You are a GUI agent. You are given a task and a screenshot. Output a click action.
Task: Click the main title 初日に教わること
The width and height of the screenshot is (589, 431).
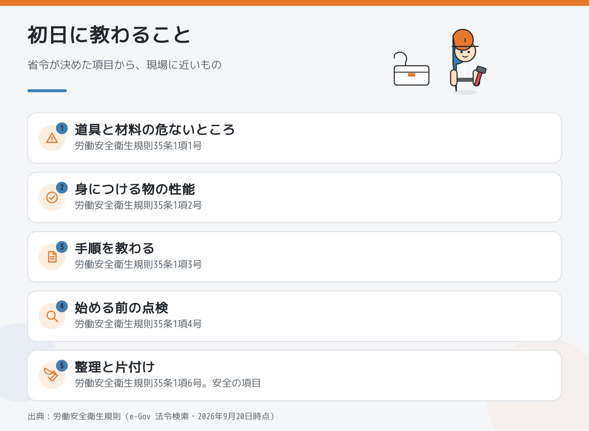coord(109,35)
